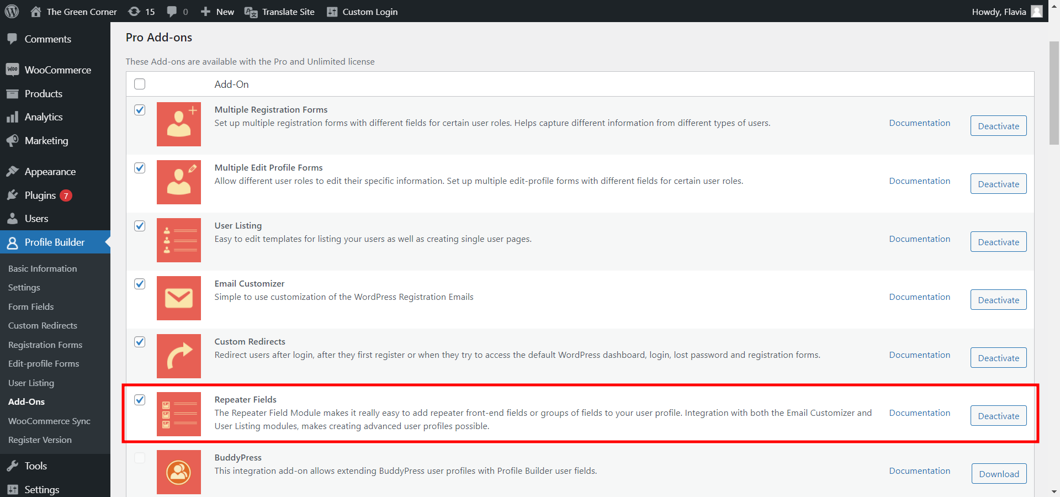
Task: Click the Analytics bar chart icon
Action: pos(12,117)
